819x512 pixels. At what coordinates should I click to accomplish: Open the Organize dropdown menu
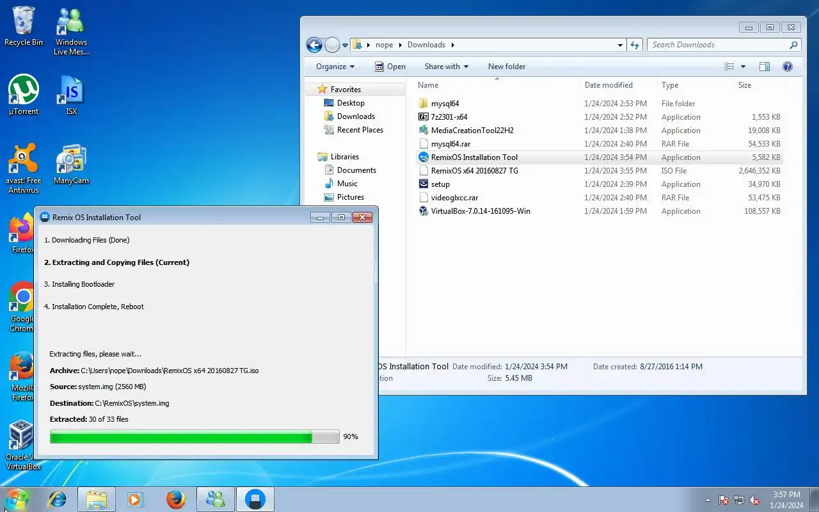click(x=335, y=67)
